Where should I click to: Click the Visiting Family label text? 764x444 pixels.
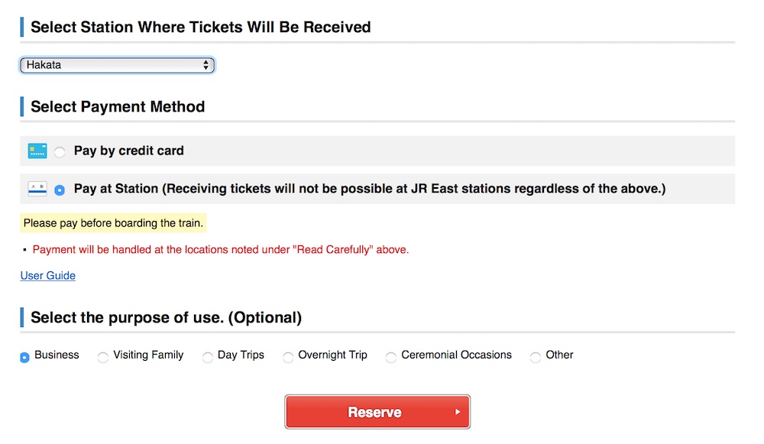[x=148, y=355]
